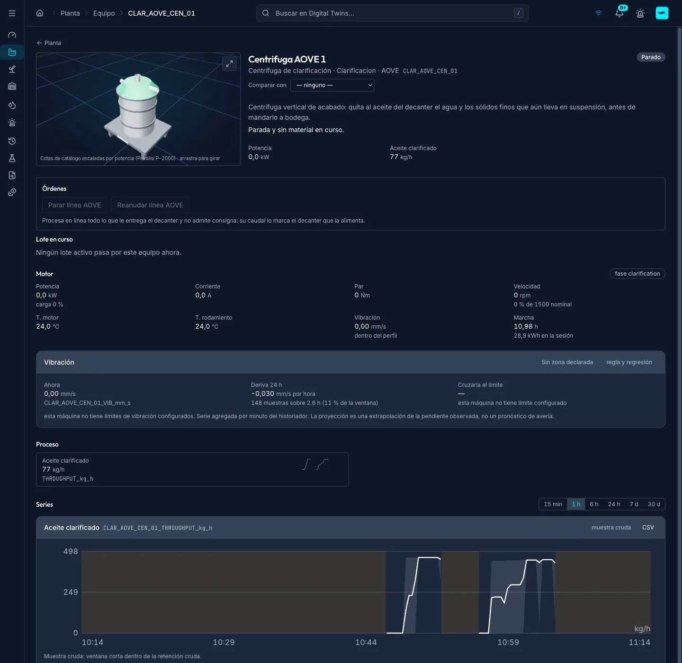682x663 pixels.
Task: Click the 'Aceite clarificado' process card
Action: click(192, 469)
